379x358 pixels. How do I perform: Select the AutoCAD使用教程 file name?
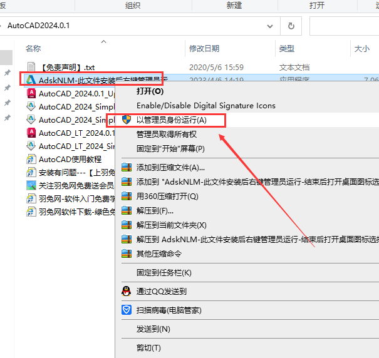click(70, 159)
